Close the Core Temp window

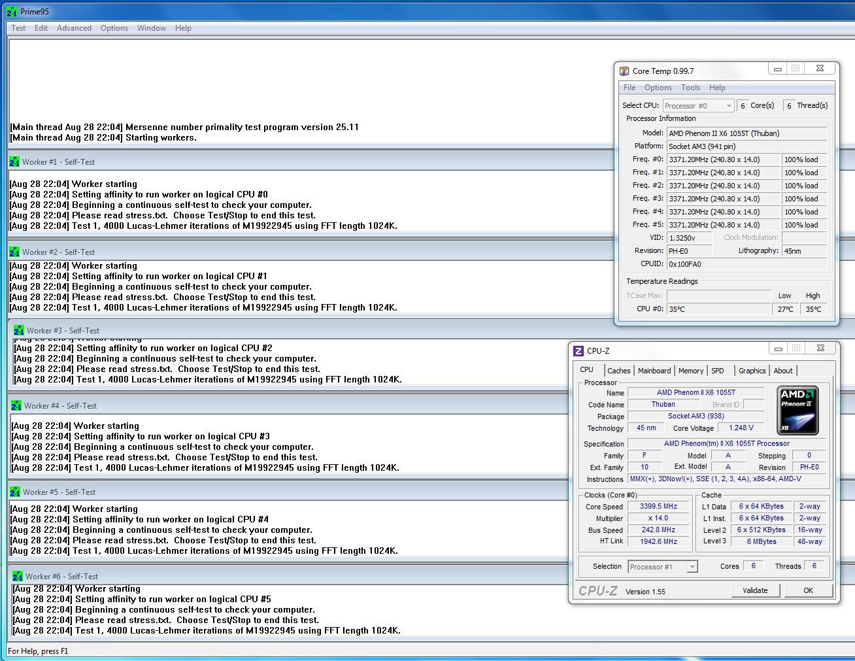(x=820, y=69)
